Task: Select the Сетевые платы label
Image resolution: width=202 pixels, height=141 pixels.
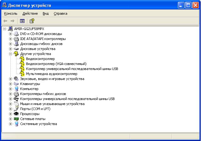Action: coord(33,119)
